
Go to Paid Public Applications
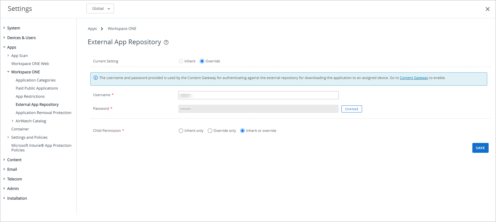(37, 88)
